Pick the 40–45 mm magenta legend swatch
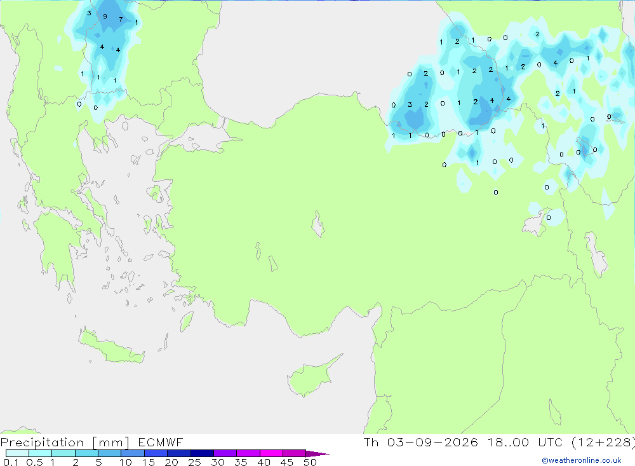This screenshot has height=466, width=635. pos(271,453)
